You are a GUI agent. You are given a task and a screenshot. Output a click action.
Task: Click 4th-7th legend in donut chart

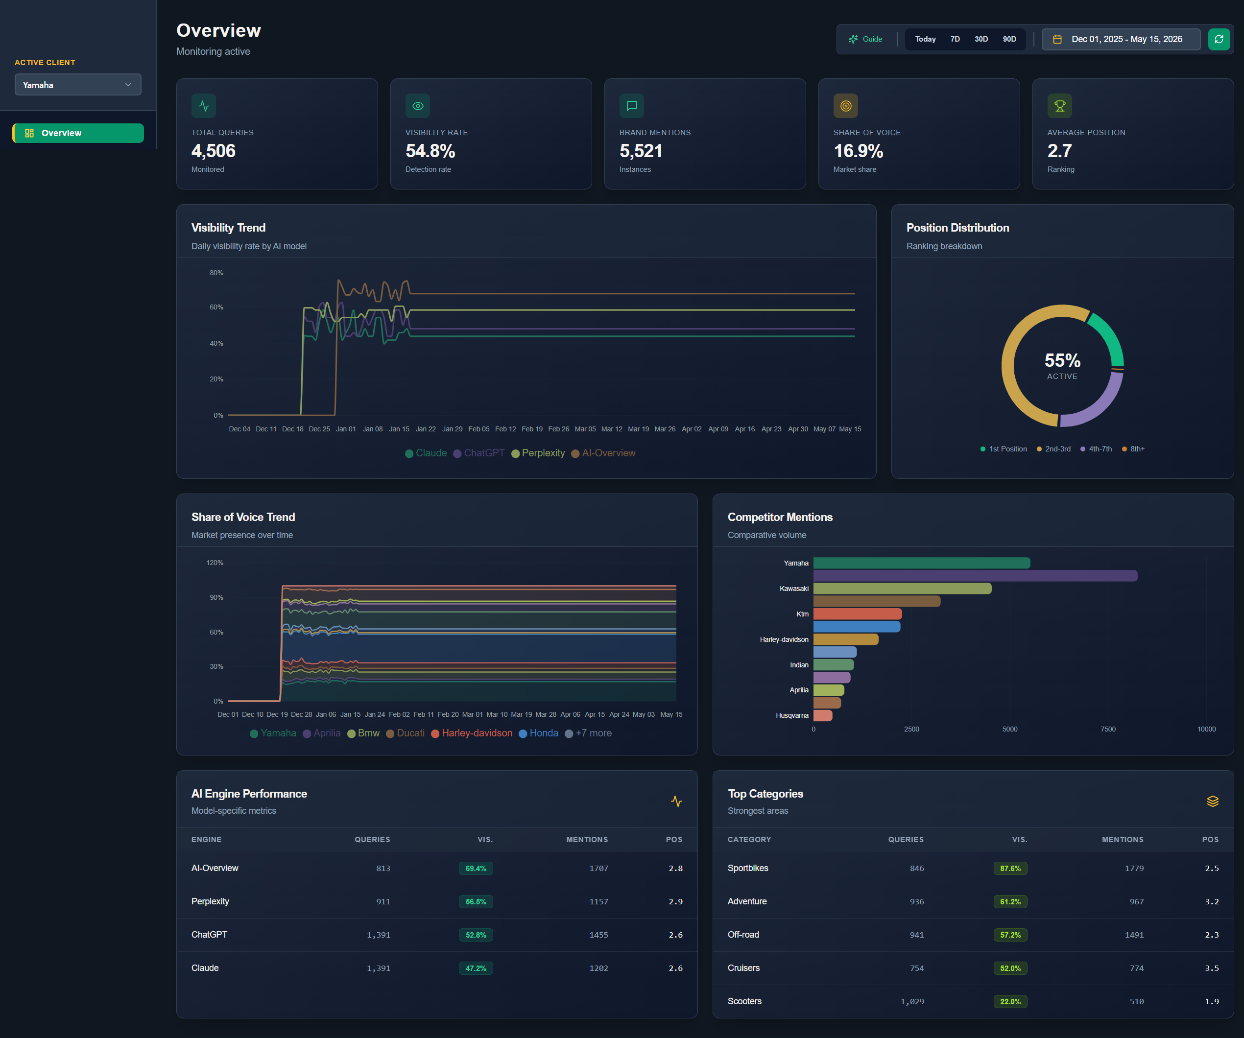click(1096, 449)
